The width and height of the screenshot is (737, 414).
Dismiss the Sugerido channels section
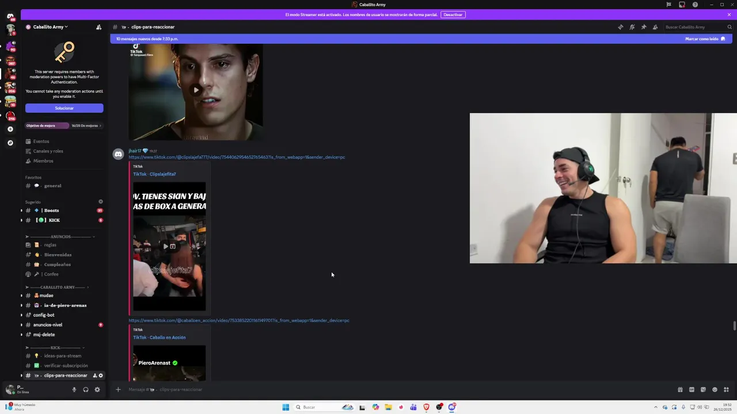(101, 202)
